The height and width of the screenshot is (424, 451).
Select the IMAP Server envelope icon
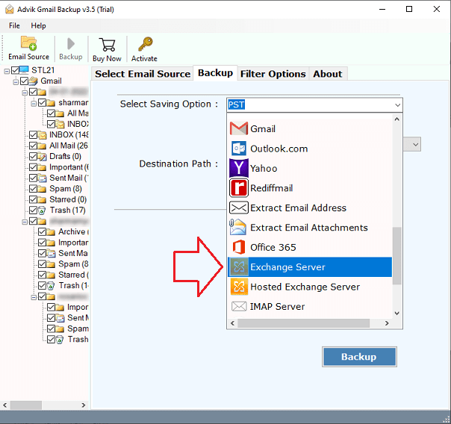click(x=239, y=307)
